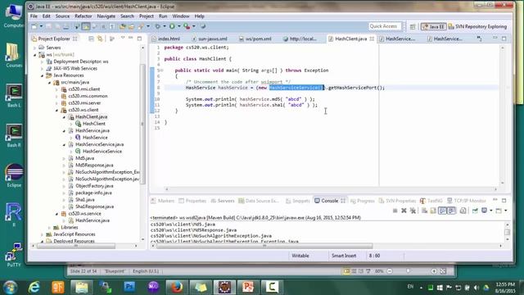This screenshot has width=524, height=295.
Task: Open the New dropdown arrow in toolbar
Action: [x=41, y=26]
